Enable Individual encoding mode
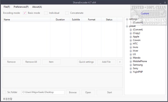168x102 pixels. click(x=46, y=13)
